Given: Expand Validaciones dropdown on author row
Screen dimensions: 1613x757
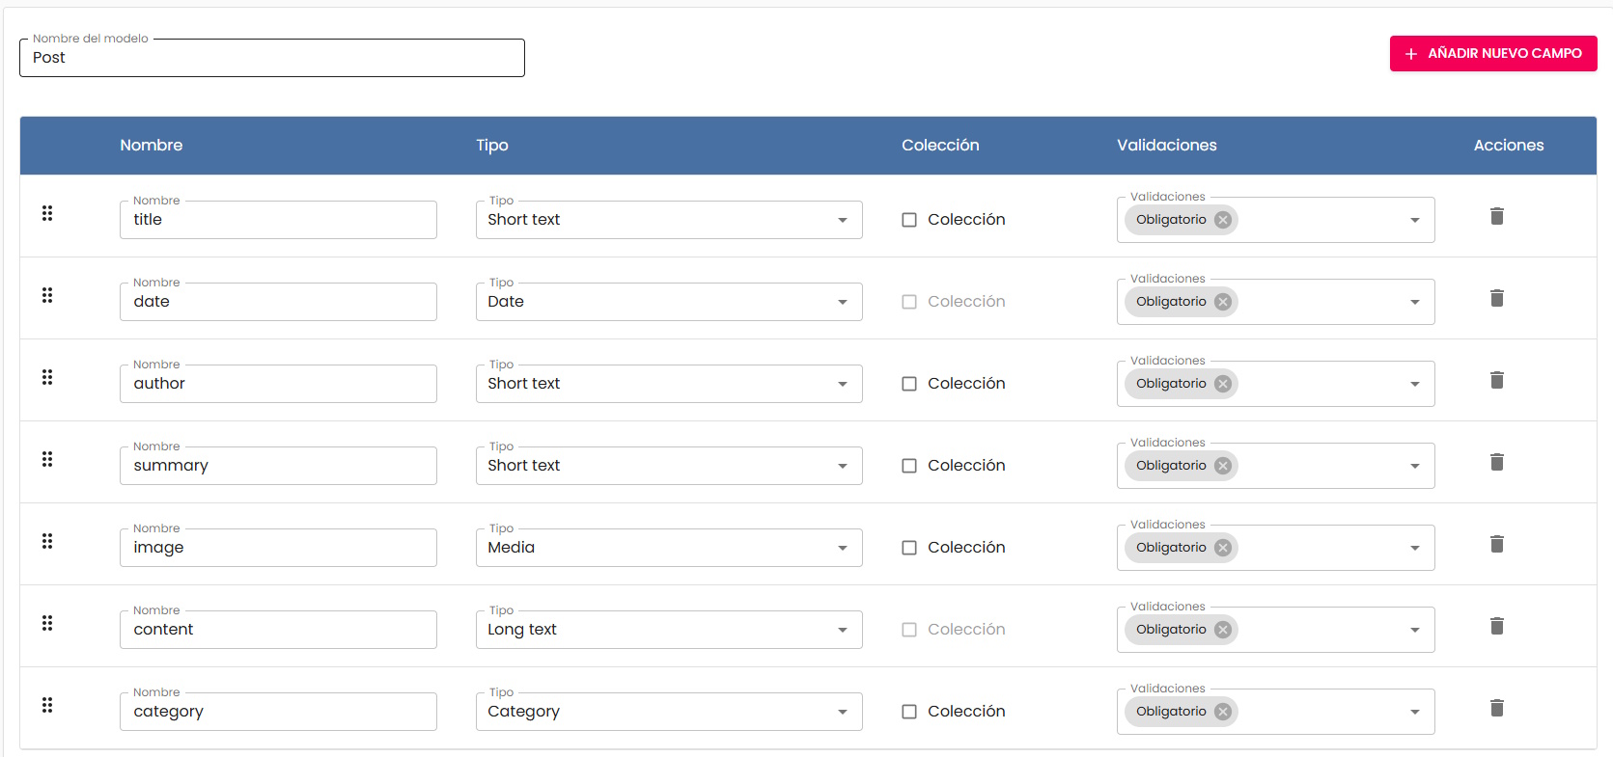Looking at the screenshot, I should coord(1414,384).
